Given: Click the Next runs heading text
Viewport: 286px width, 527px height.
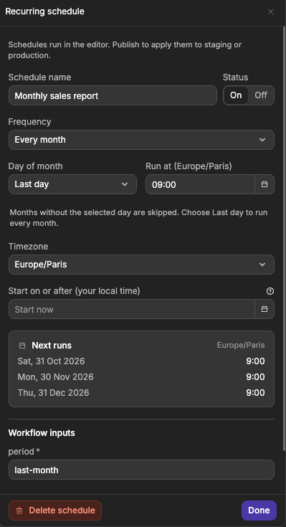Looking at the screenshot, I should coord(52,346).
